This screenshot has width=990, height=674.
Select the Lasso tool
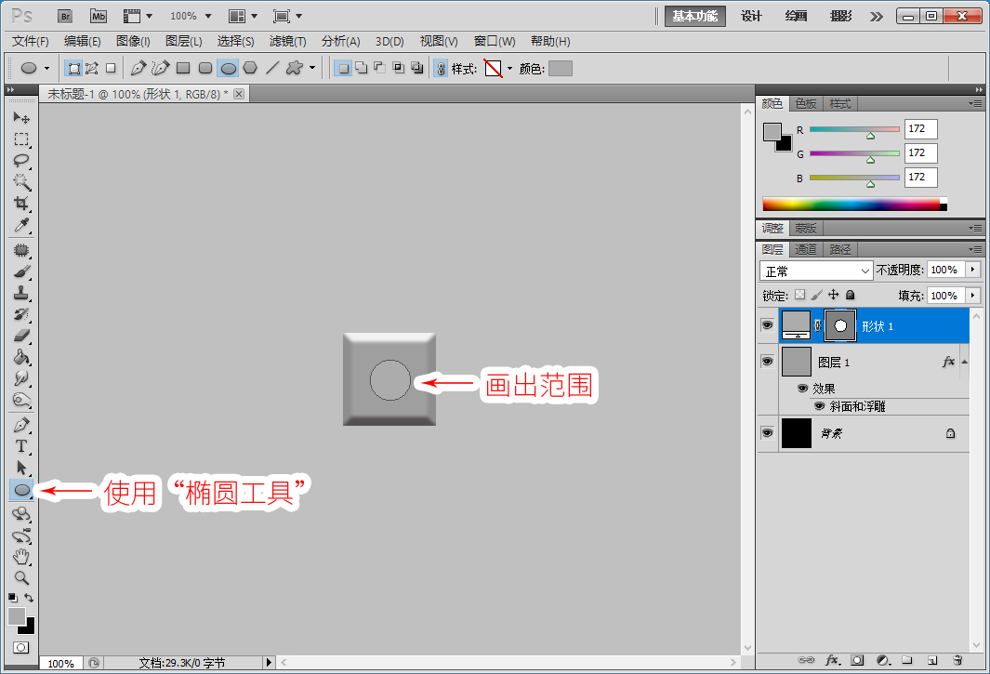click(21, 161)
